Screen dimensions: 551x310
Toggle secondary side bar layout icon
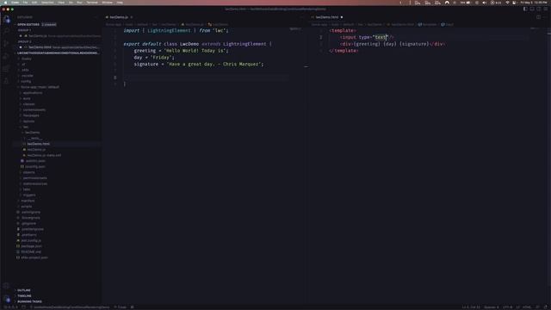tap(539, 9)
